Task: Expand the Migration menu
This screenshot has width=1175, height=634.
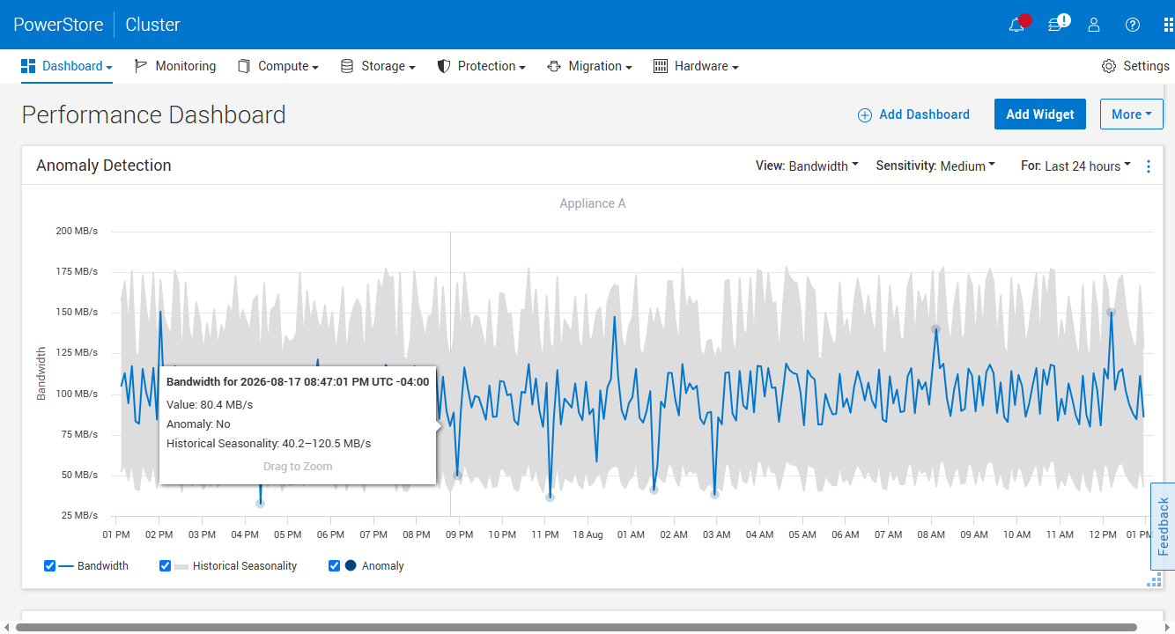Action: coord(589,66)
